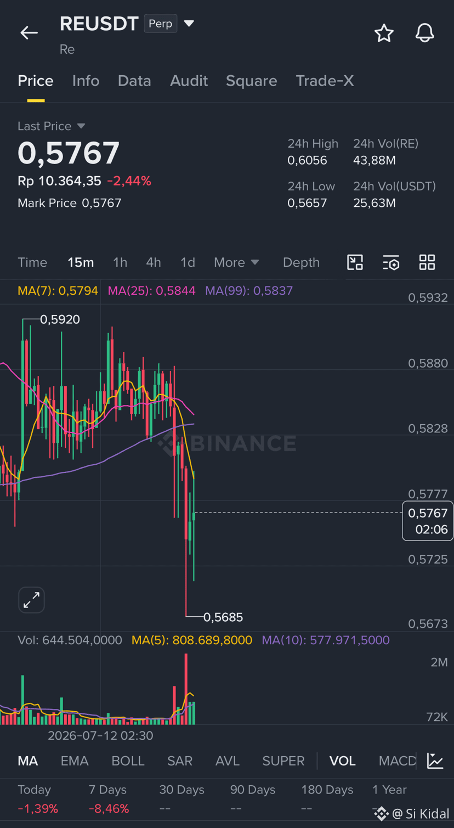Select the 1d chart interval

click(x=188, y=262)
